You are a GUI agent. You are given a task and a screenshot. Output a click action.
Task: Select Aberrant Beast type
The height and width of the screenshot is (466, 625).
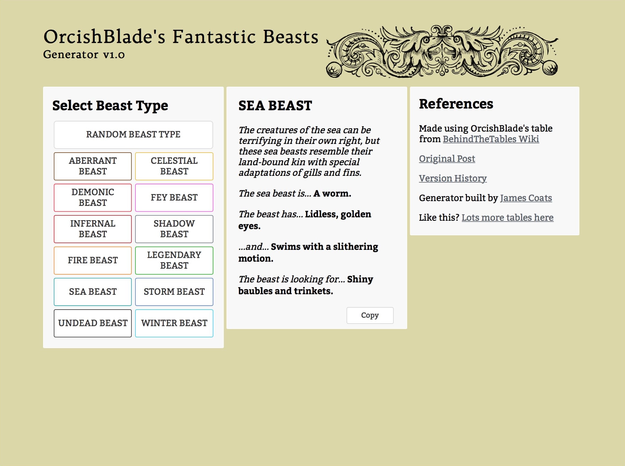[93, 166]
